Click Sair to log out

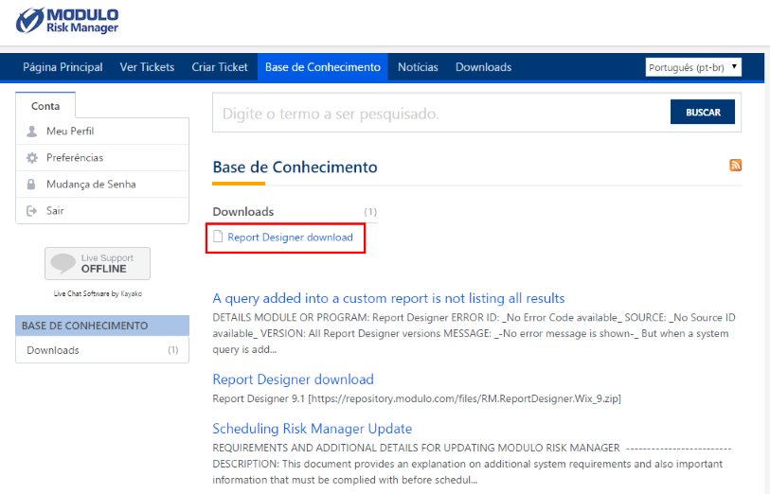pos(55,210)
